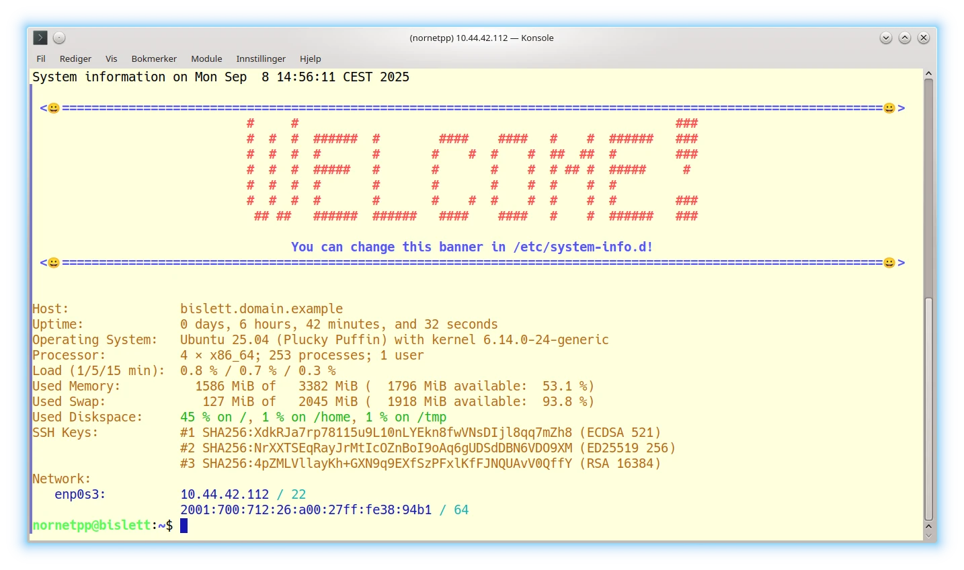The width and height of the screenshot is (964, 570).
Task: Click the blue cursor block at the prompt
Action: 184,525
